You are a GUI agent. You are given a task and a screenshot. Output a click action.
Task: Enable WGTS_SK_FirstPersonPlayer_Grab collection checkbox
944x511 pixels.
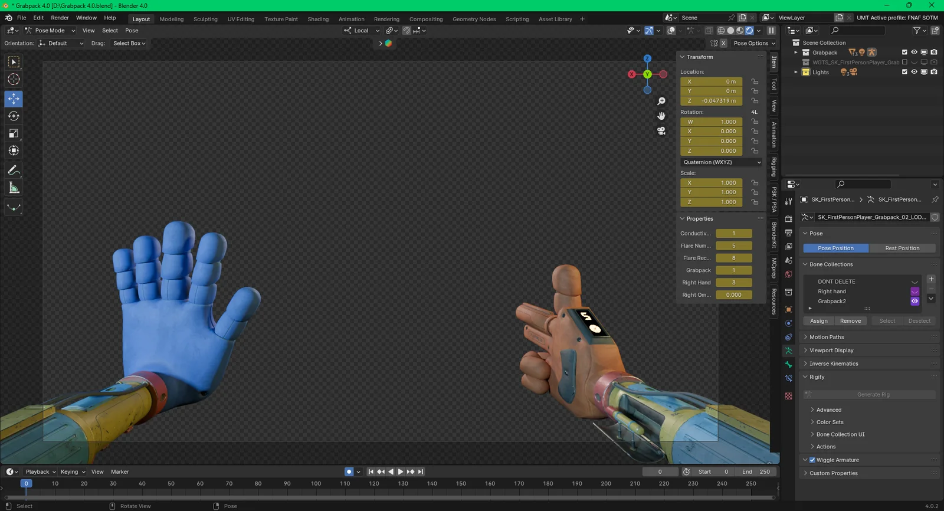click(904, 62)
